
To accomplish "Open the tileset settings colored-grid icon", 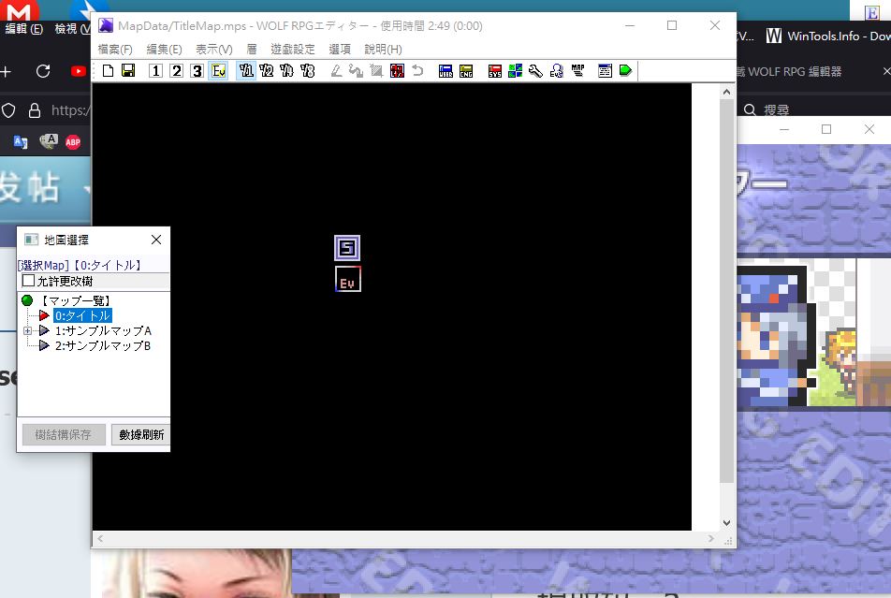I will 516,70.
